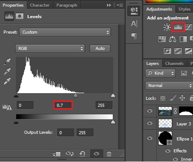Click the Levels adjustment icon in Adjustments

178,27
